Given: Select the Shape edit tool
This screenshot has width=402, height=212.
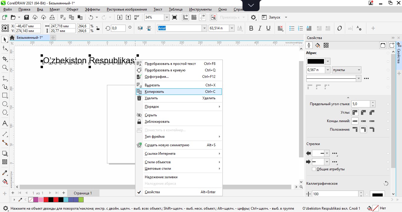Looking at the screenshot, I should pos(4,48).
